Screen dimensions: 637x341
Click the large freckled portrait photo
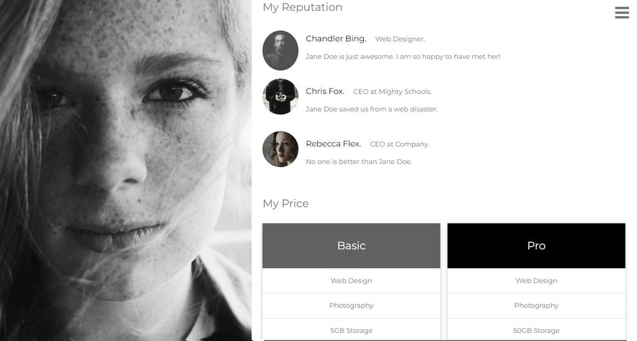click(126, 170)
